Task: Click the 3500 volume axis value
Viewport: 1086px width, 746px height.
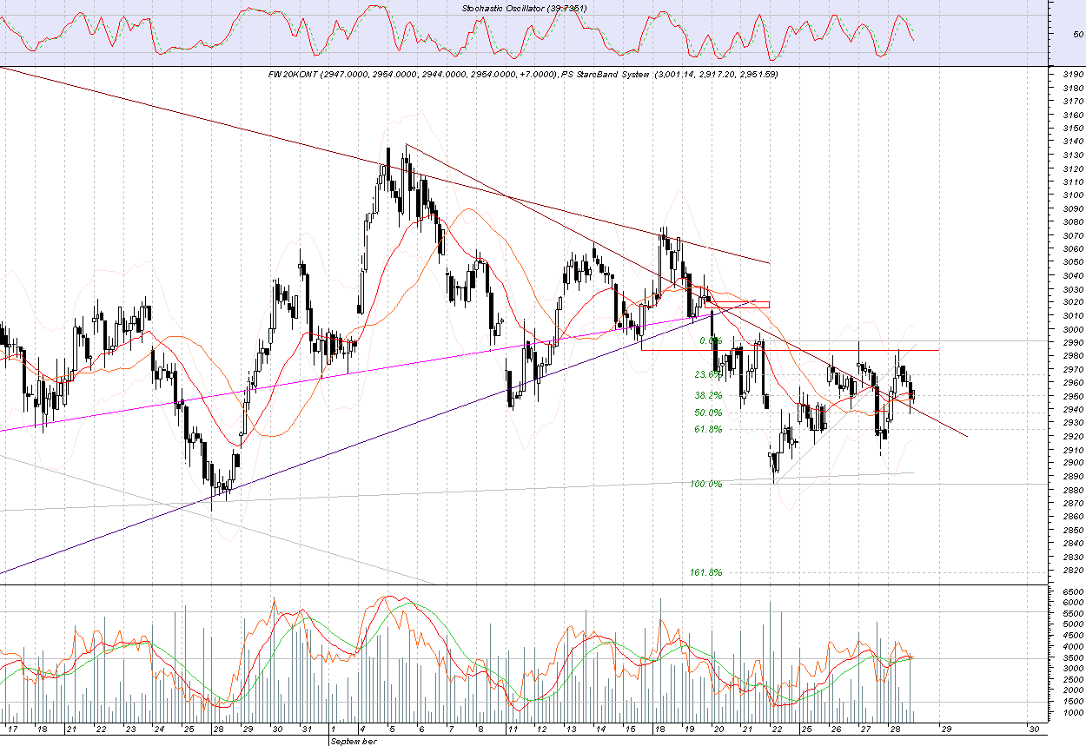Action: coord(1073,658)
